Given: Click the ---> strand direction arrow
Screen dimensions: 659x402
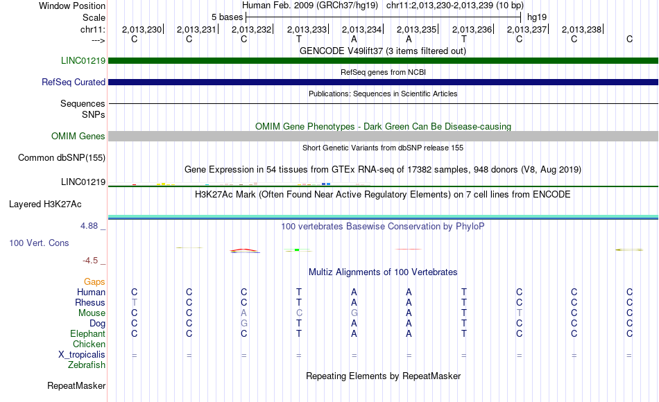Looking at the screenshot, I should 99,40.
